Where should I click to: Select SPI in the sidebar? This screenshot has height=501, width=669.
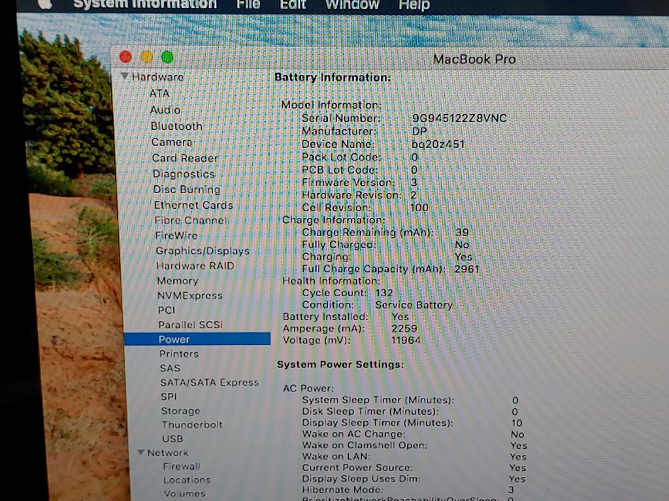(x=169, y=397)
